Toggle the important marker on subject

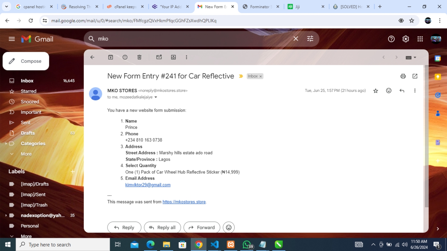coord(241,76)
